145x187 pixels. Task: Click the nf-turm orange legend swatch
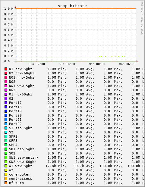[x=6, y=183]
